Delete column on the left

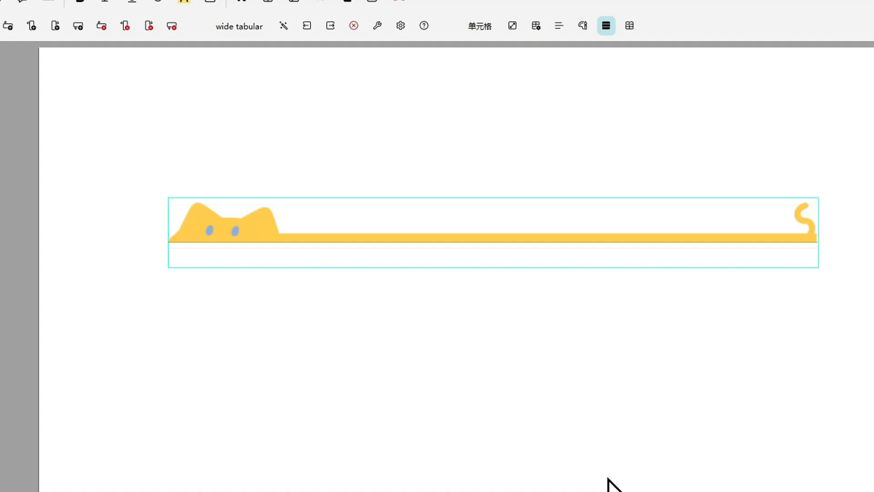125,26
